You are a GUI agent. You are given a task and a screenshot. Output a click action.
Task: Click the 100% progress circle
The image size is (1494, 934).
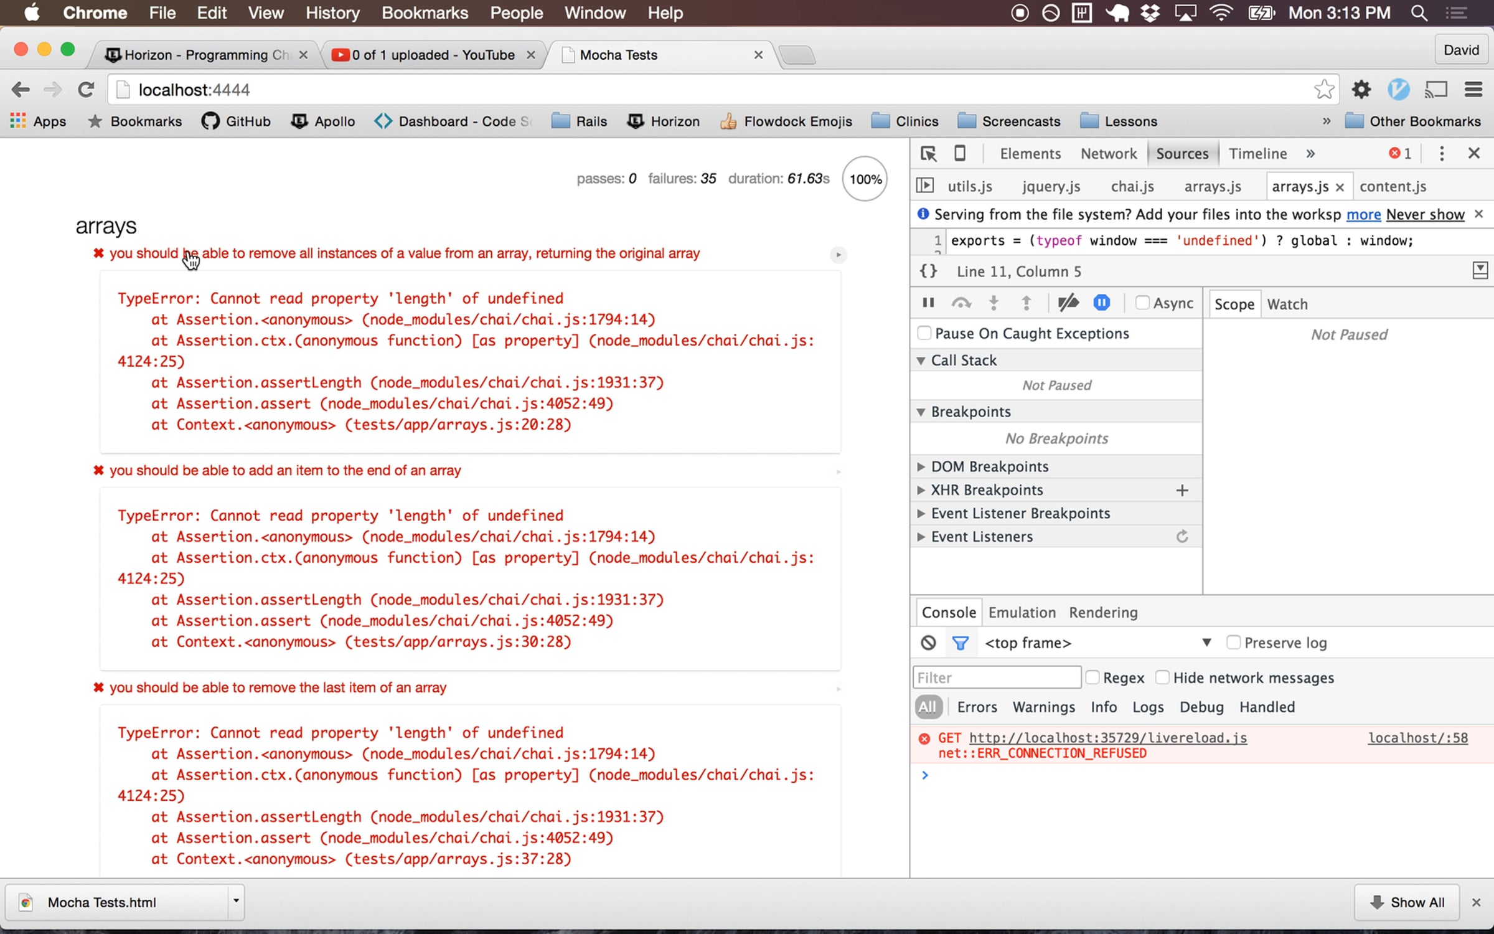865,179
